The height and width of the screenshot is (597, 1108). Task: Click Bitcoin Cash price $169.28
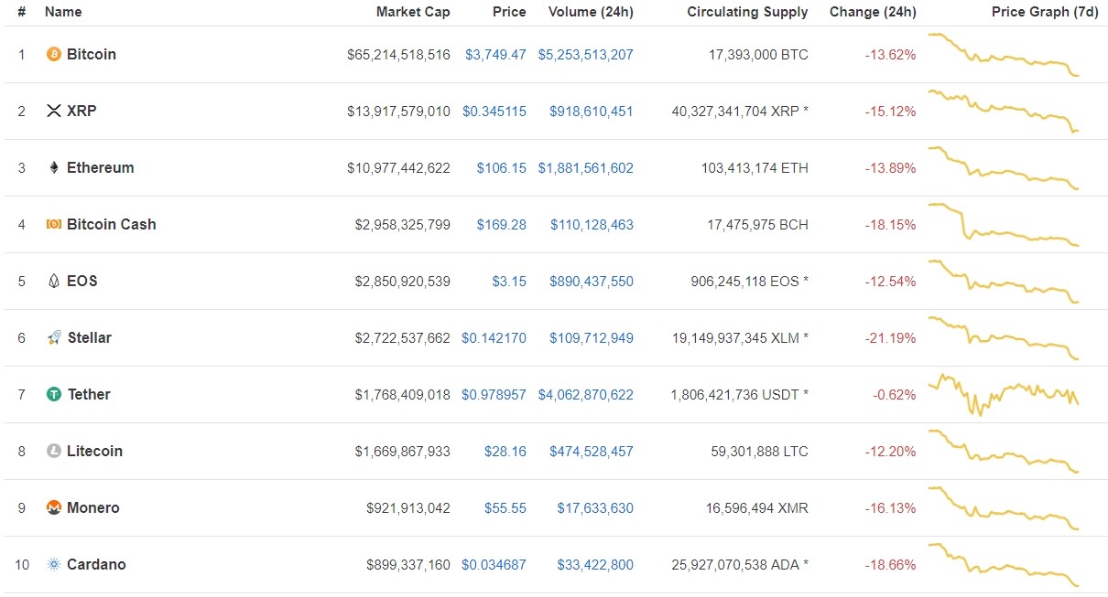click(502, 225)
